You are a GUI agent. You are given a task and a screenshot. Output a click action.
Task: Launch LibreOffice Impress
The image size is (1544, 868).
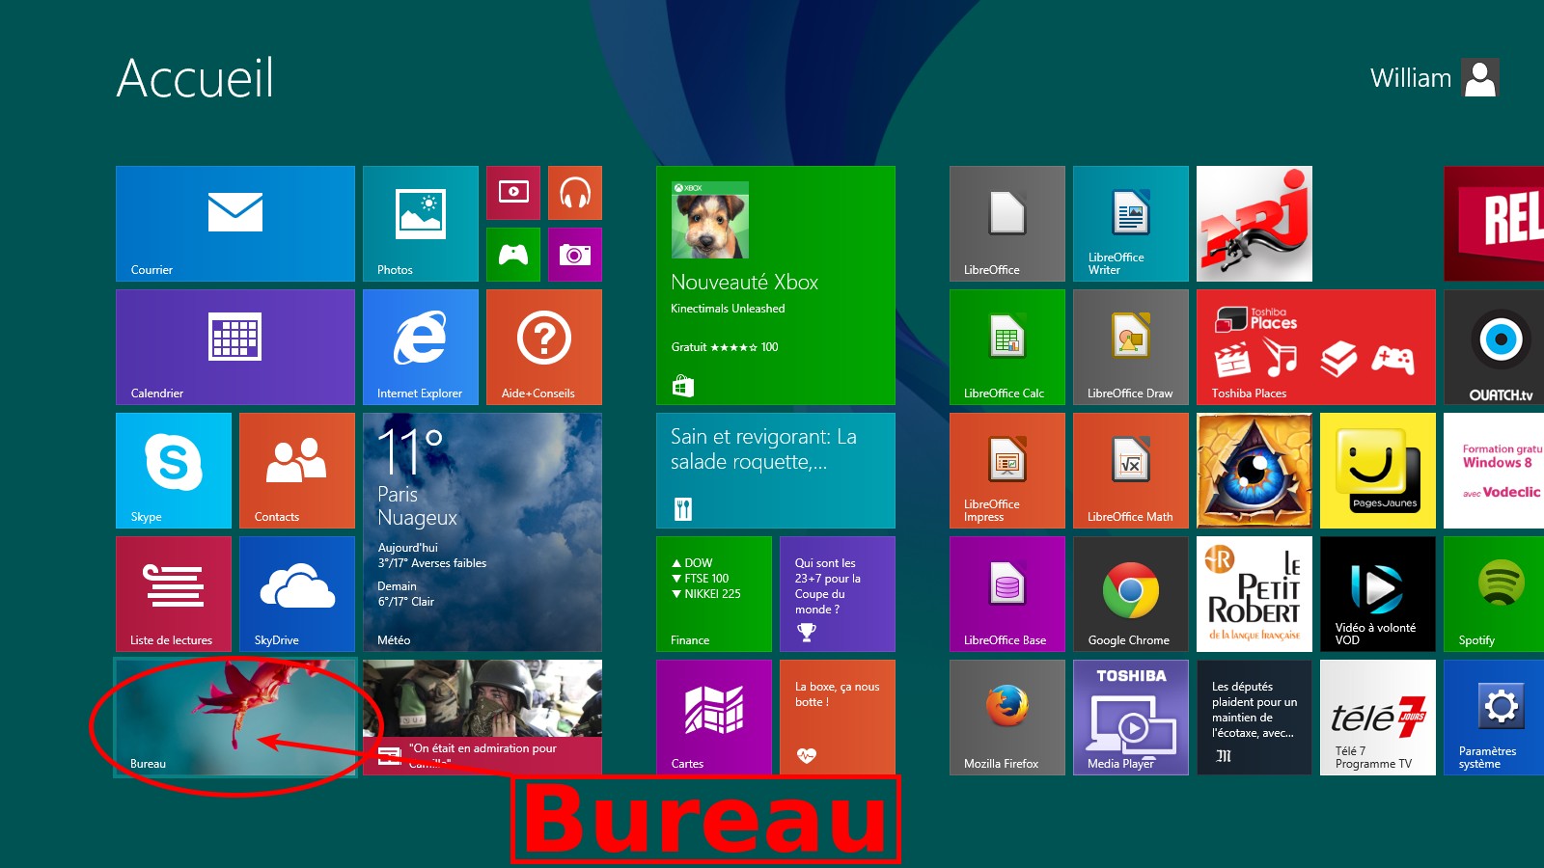pyautogui.click(x=1007, y=471)
